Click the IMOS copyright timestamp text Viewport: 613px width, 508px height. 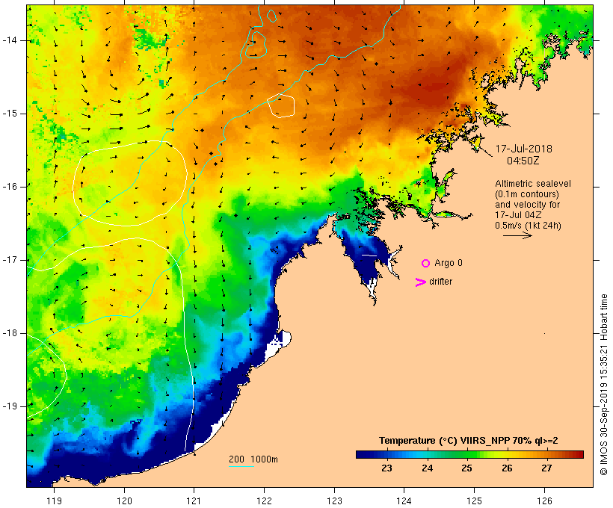point(603,385)
